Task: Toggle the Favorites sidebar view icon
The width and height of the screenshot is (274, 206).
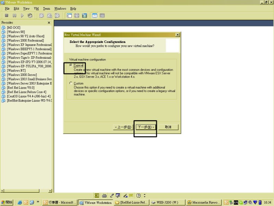Action: click(x=69, y=15)
